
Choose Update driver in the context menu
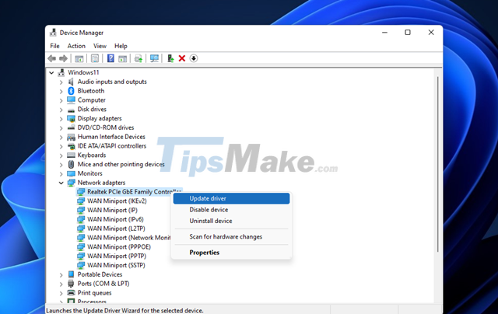[232, 198]
